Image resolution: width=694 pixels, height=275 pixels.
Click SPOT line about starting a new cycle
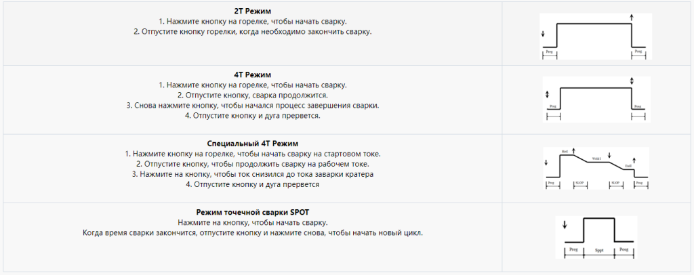click(253, 233)
